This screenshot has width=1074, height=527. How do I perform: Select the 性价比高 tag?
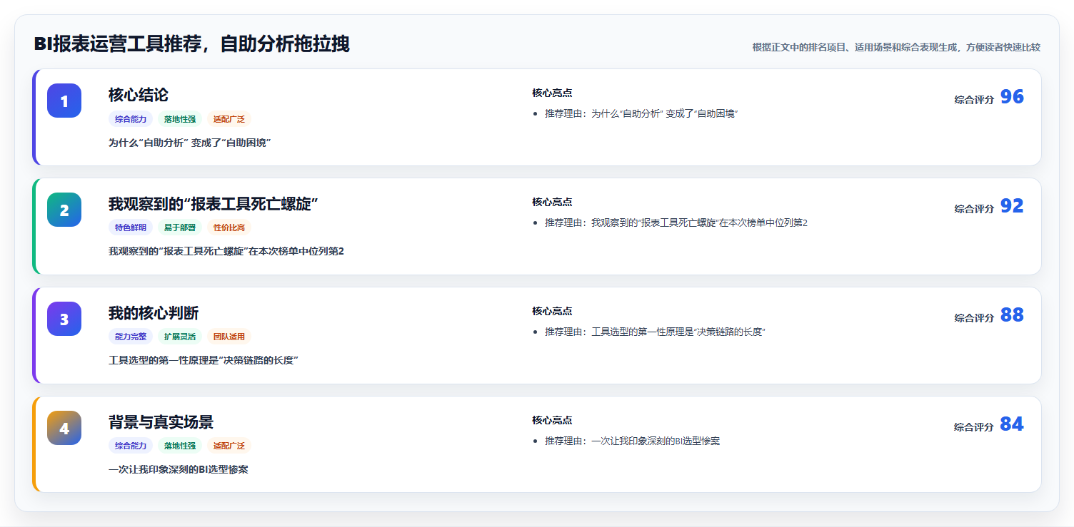229,227
